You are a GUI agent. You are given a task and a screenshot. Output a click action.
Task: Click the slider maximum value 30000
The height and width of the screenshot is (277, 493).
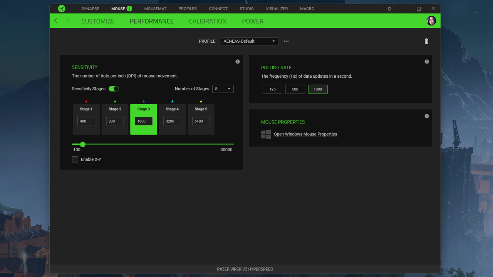point(226,150)
